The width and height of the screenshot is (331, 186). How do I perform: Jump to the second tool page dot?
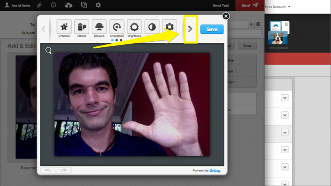tap(117, 40)
